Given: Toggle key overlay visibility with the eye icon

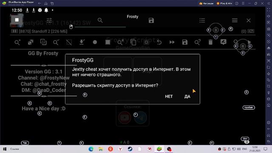Looking at the screenshot, I should (x=246, y=142).
